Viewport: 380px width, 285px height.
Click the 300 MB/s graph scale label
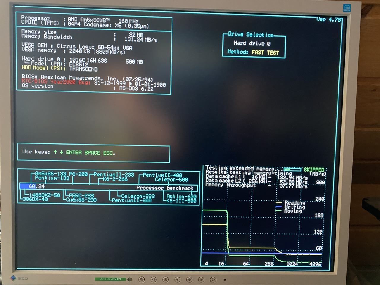pos(320,182)
